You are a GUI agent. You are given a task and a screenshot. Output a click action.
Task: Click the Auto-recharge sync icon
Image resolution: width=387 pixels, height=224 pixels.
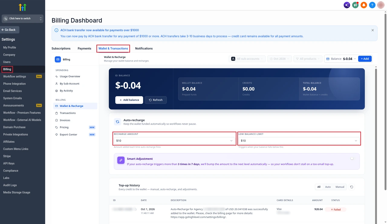[117, 122]
